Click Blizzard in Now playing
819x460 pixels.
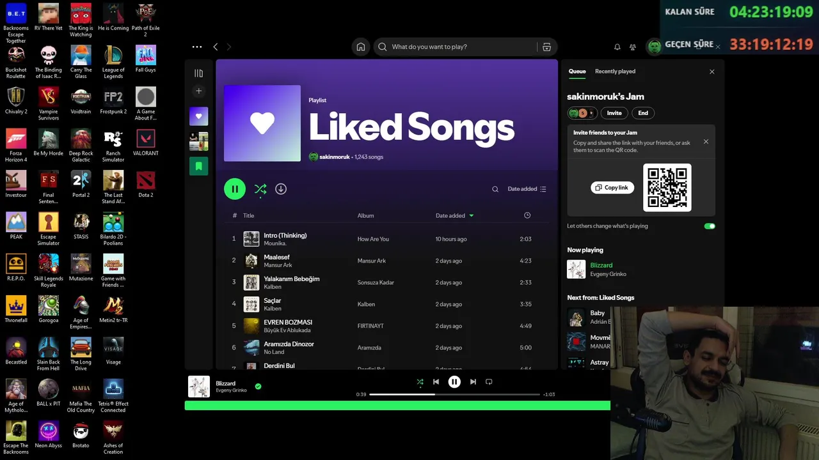601,265
